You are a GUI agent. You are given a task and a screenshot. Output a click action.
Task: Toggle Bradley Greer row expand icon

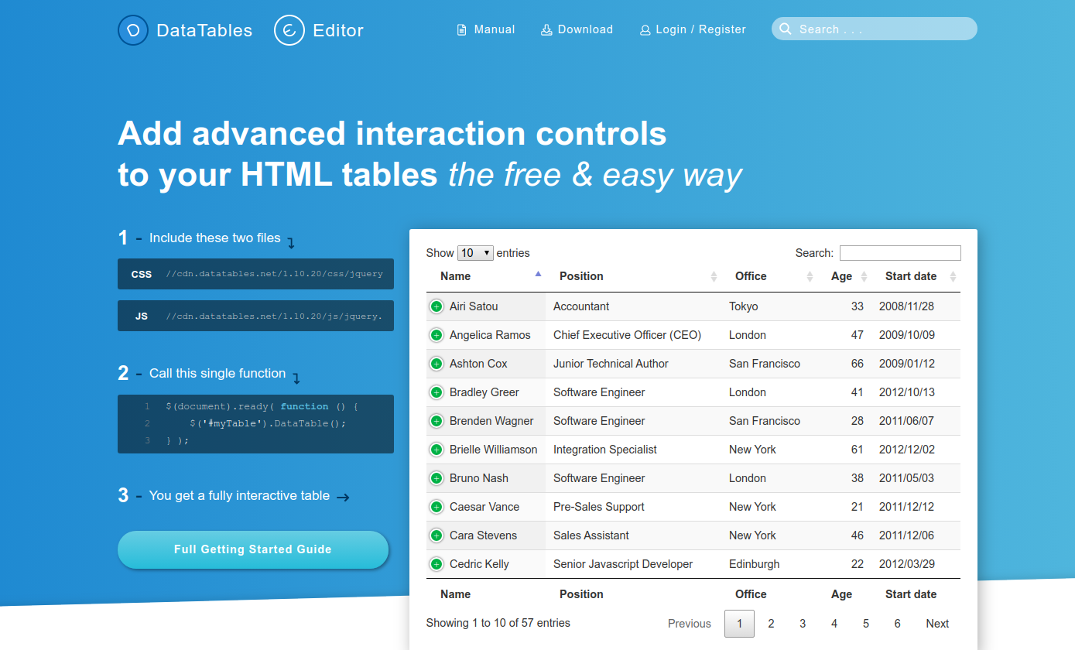coord(437,392)
